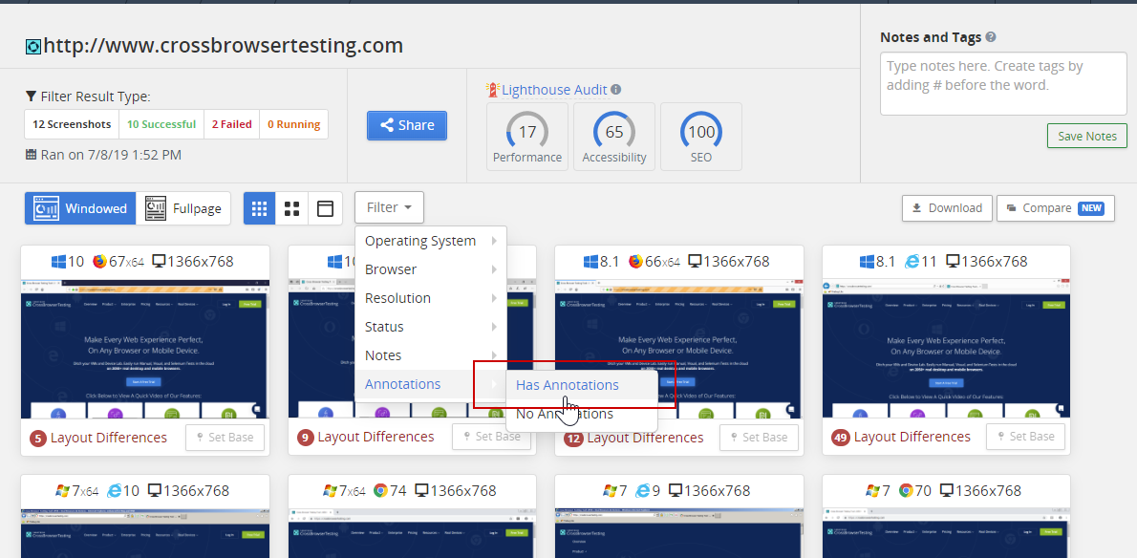Screen dimensions: 1137x558
Task: Click the Windows 8.1 logo on Firefox 66 card
Action: coord(591,261)
